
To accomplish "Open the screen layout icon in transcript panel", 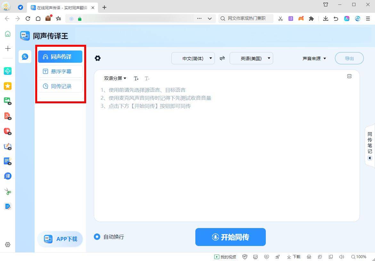I will pos(349,76).
